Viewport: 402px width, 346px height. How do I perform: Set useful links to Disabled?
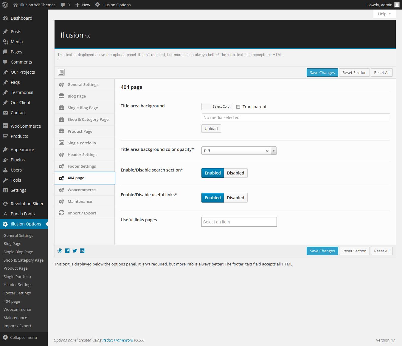(235, 198)
